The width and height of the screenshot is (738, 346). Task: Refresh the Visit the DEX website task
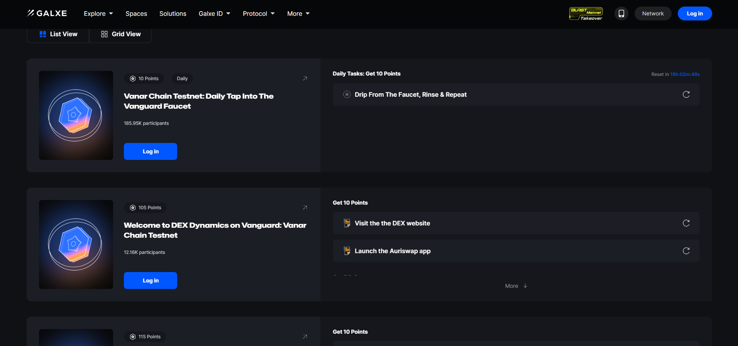[x=686, y=223]
